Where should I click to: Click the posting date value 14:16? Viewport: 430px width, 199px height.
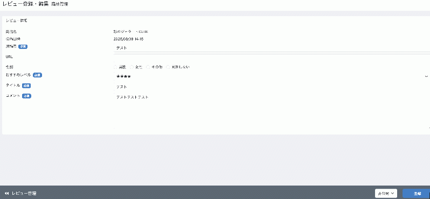pyautogui.click(x=128, y=39)
